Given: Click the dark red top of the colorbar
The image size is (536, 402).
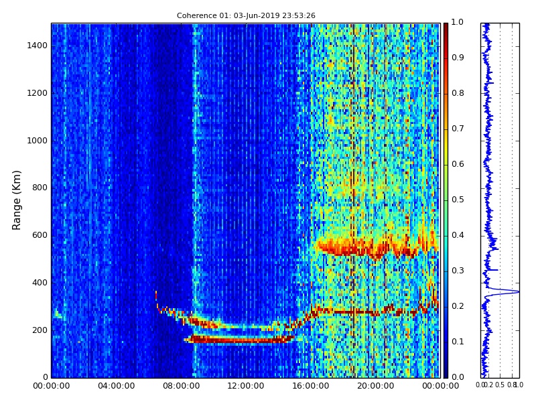Looking at the screenshot, I should click(x=446, y=31).
